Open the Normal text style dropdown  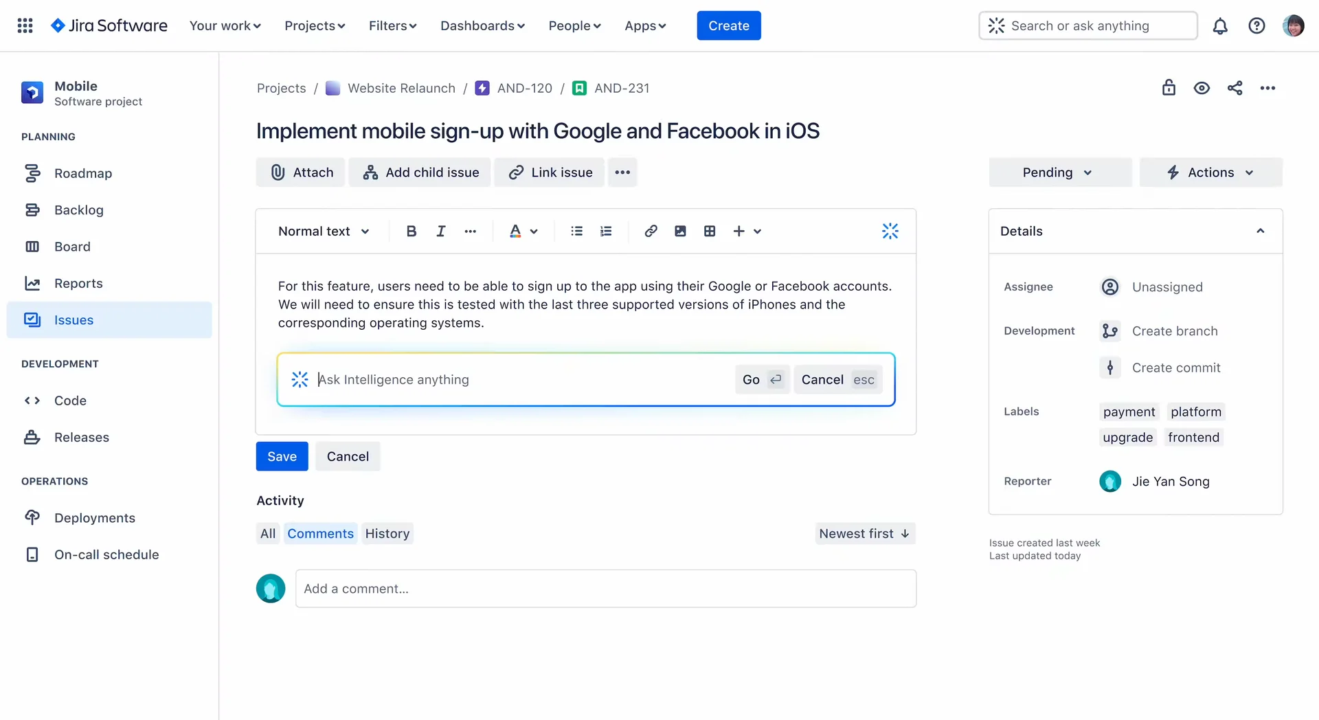point(324,232)
